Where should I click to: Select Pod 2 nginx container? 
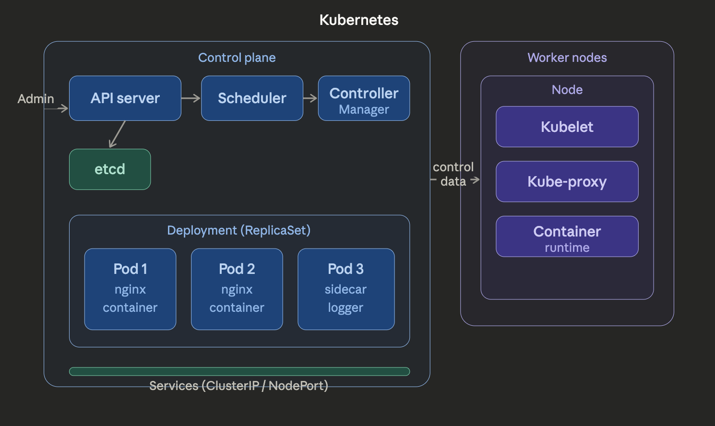[237, 288]
